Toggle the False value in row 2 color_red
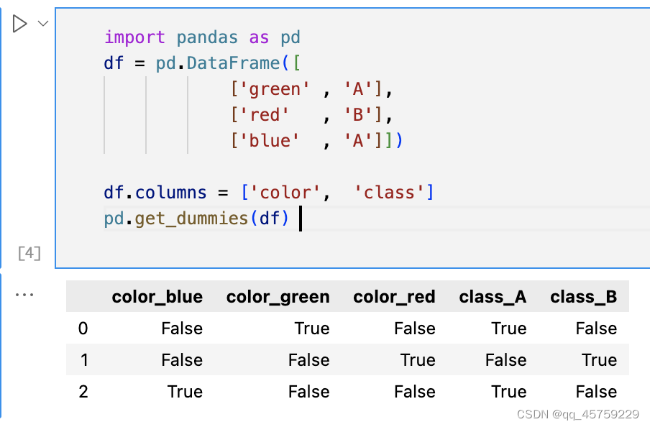 [414, 391]
